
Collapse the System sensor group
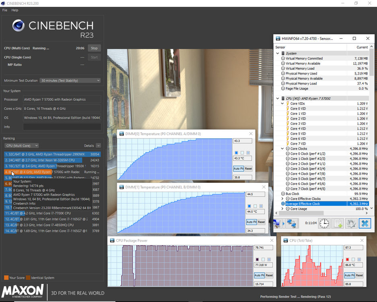click(278, 54)
